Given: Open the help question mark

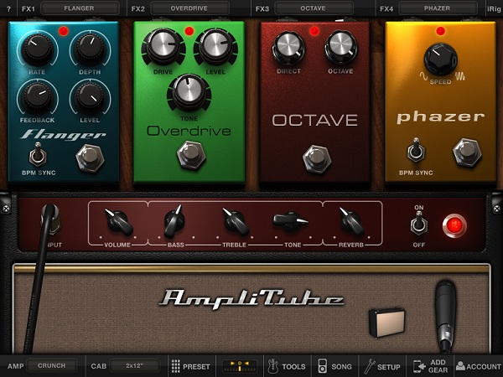Looking at the screenshot, I should click(x=8, y=8).
